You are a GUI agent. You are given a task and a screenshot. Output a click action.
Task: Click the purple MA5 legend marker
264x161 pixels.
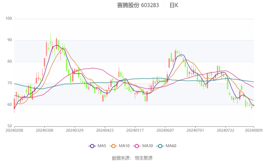92,146
